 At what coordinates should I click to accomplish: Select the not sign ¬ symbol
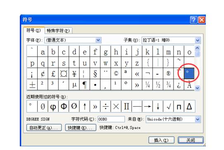pos(148,73)
